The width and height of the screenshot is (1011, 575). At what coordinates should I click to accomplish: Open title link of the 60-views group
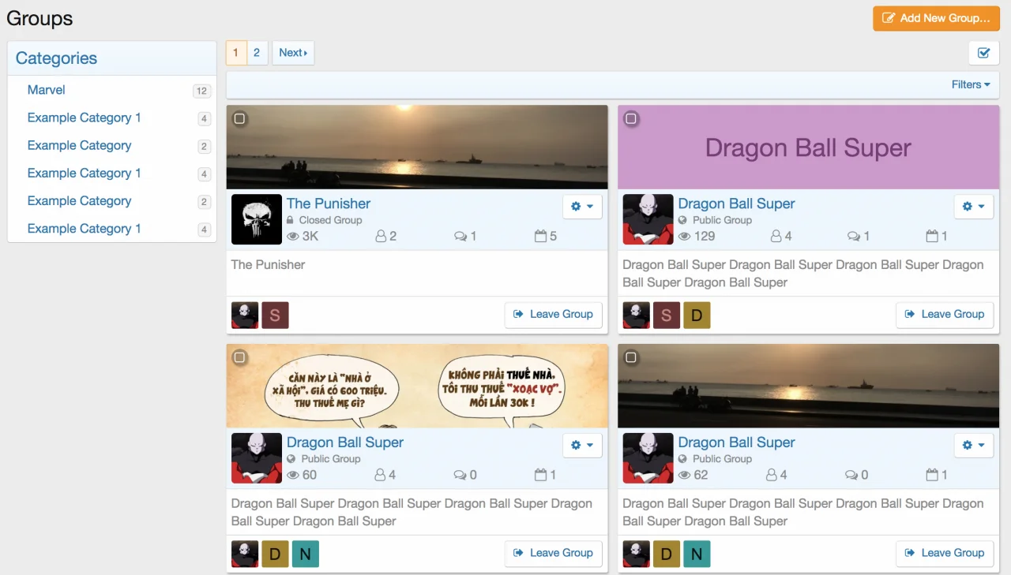coord(345,442)
